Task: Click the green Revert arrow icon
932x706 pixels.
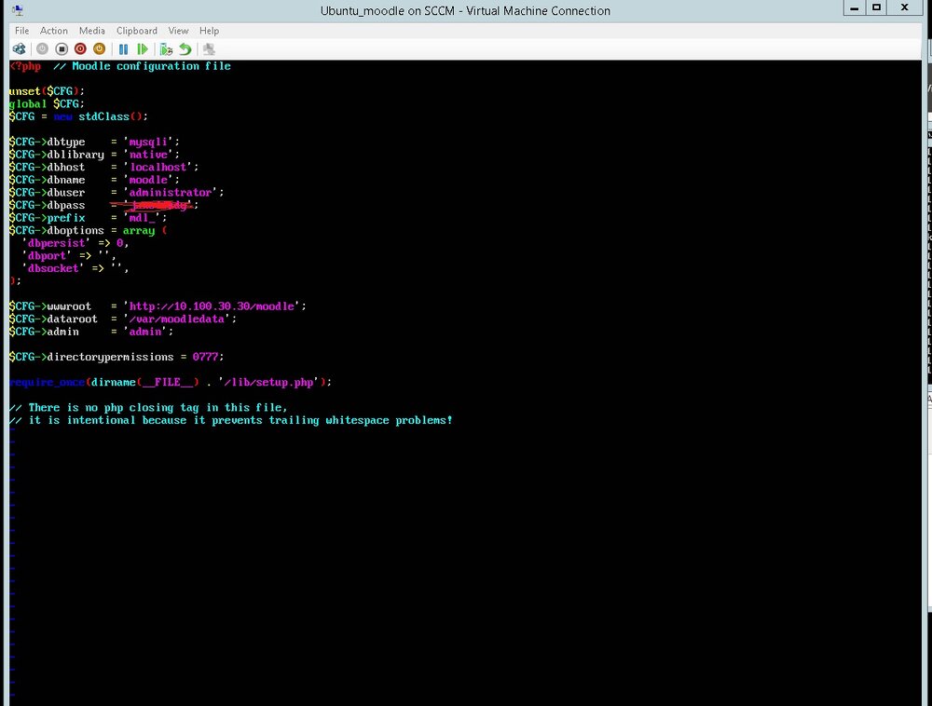Action: tap(185, 49)
